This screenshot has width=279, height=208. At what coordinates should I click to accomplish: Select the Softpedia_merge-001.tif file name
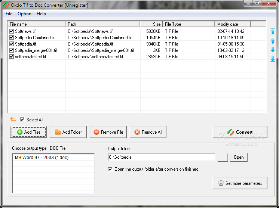pyautogui.click(x=36, y=50)
